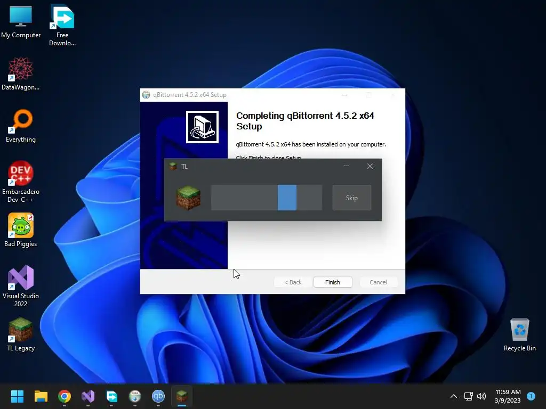Click the disabled Back button in Setup
This screenshot has height=409, width=546.
point(293,282)
